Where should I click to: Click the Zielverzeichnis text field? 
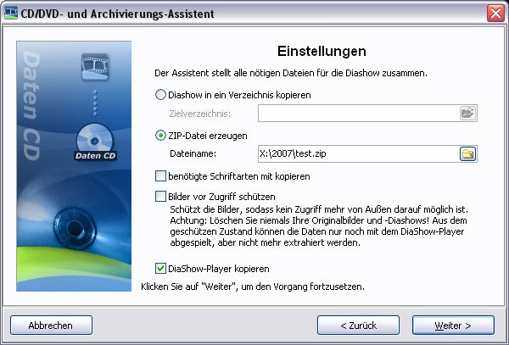click(356, 113)
